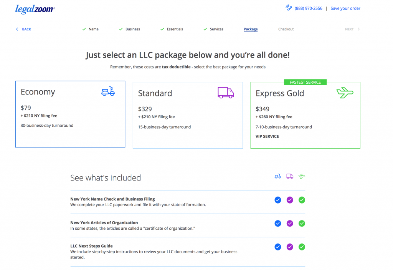This screenshot has width=393, height=270.
Task: Click the green check beside Services step
Action: click(x=205, y=29)
